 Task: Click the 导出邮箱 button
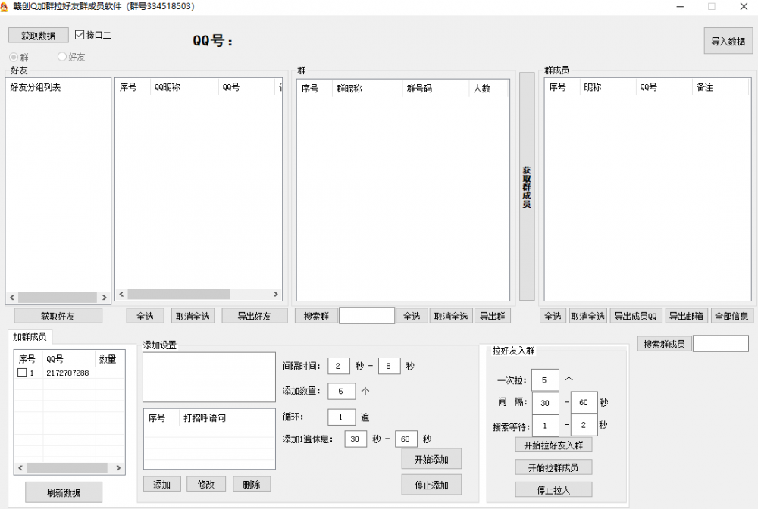pos(686,316)
